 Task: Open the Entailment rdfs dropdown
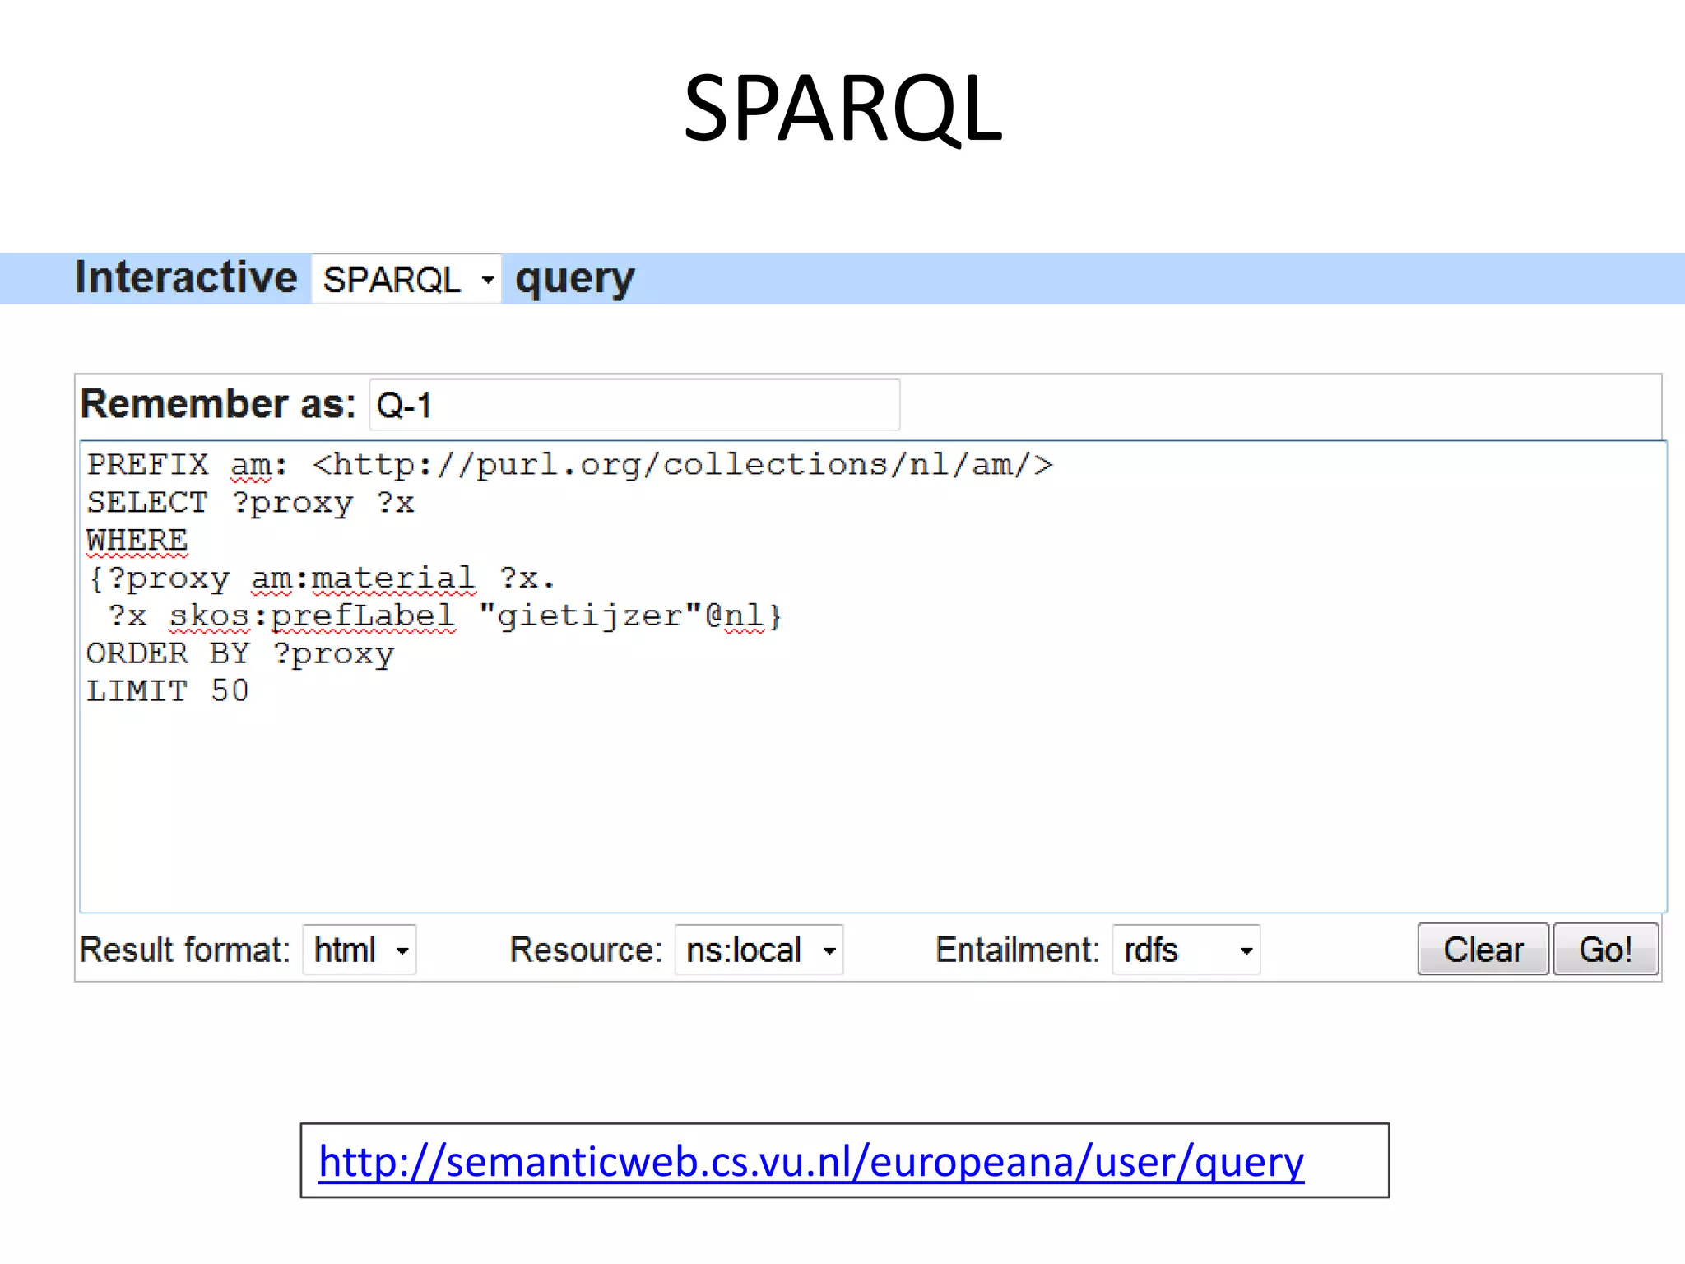coord(1186,950)
